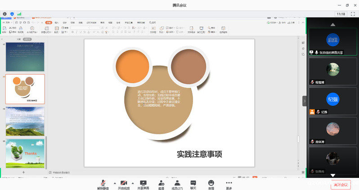Expand the video options arrow beside 开启视频
The image size is (359, 190).
click(133, 183)
